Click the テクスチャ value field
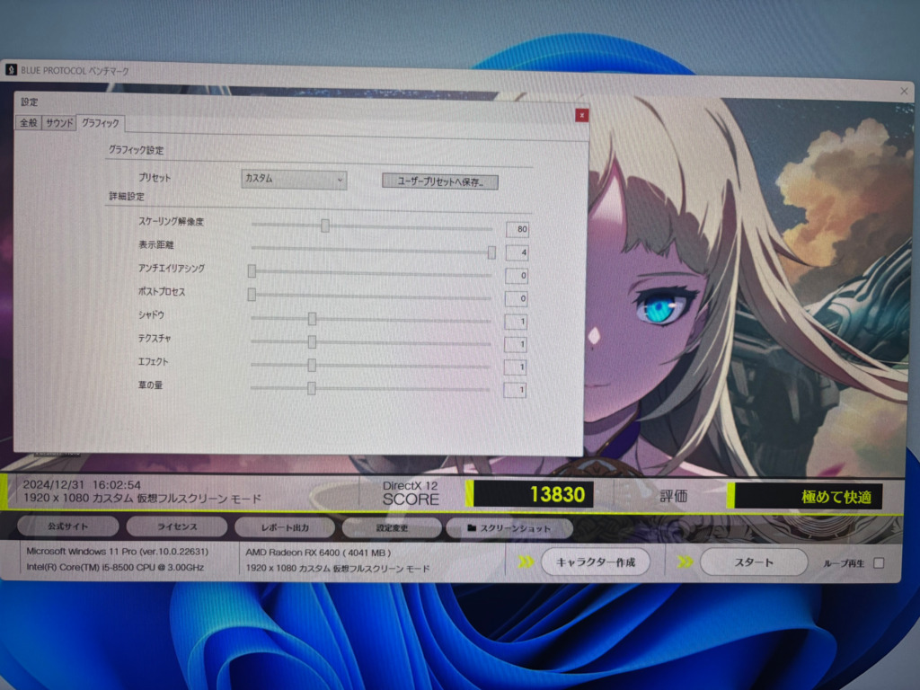The height and width of the screenshot is (690, 920). (515, 344)
